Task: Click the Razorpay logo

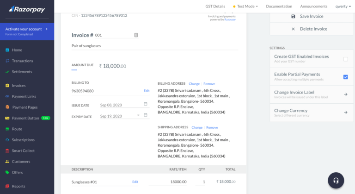Action: pyautogui.click(x=26, y=9)
